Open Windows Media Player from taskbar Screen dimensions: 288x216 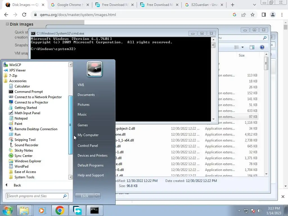pos(42,210)
